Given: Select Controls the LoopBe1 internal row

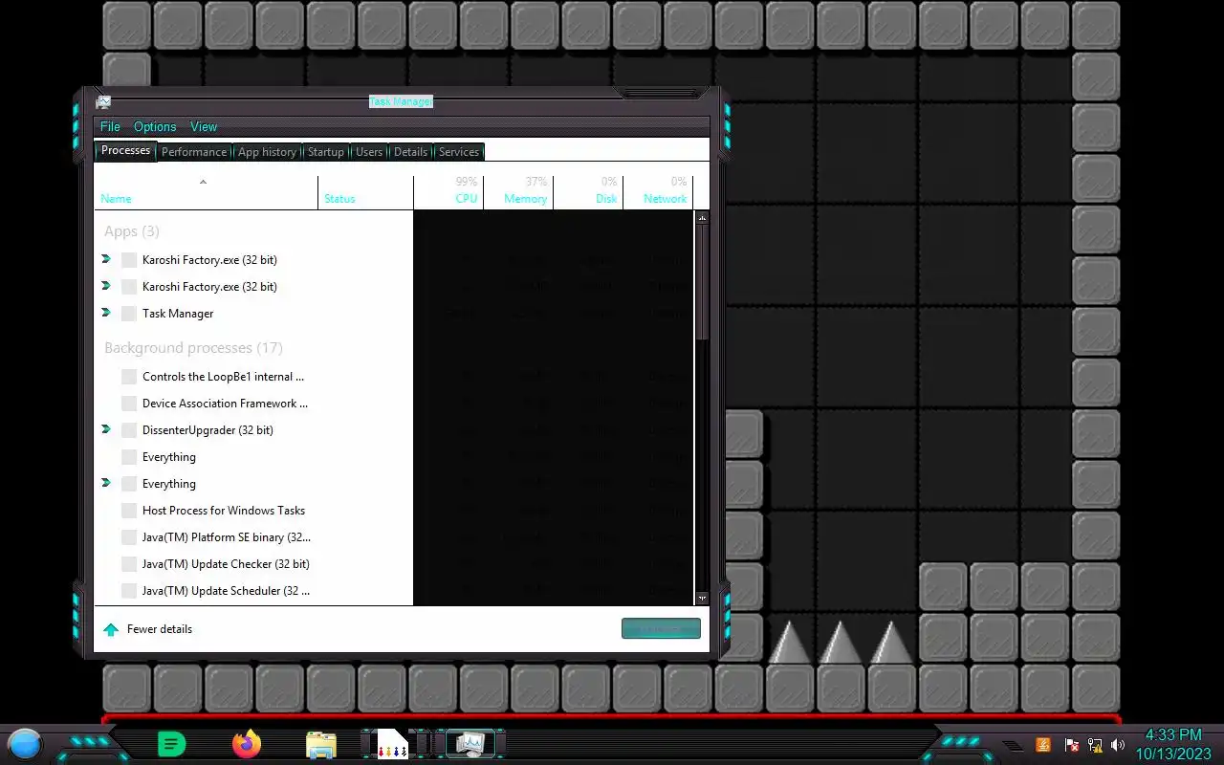Looking at the screenshot, I should point(394,377).
